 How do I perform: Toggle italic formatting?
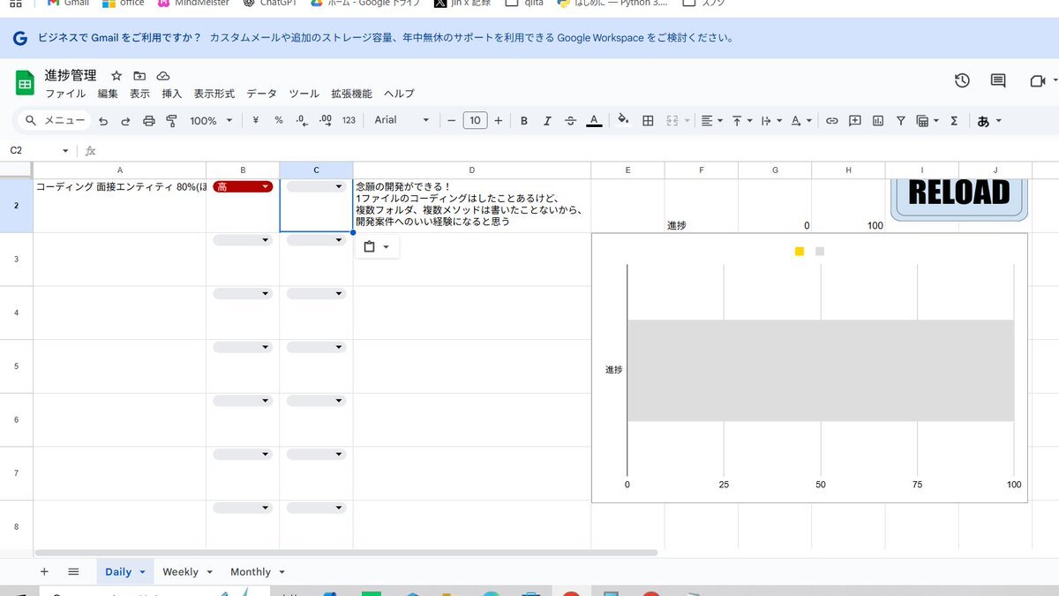point(547,121)
